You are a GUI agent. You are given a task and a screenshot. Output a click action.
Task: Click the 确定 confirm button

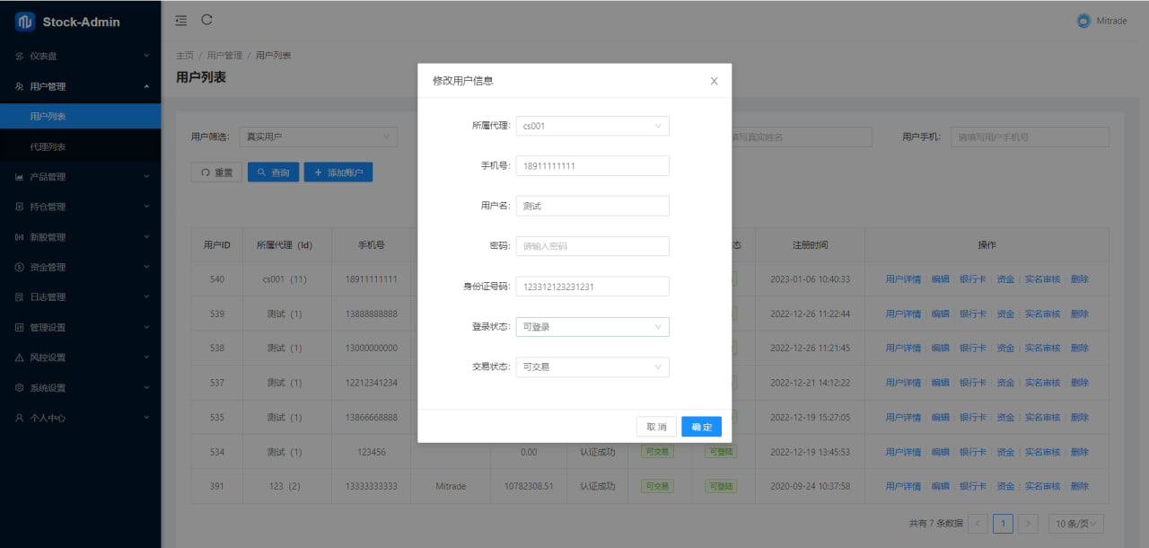[701, 427]
